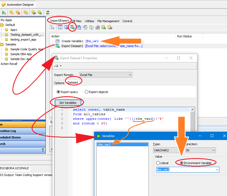Click the SQL line 'from all_tables'
Screen dimensions: 227x196
[89, 114]
